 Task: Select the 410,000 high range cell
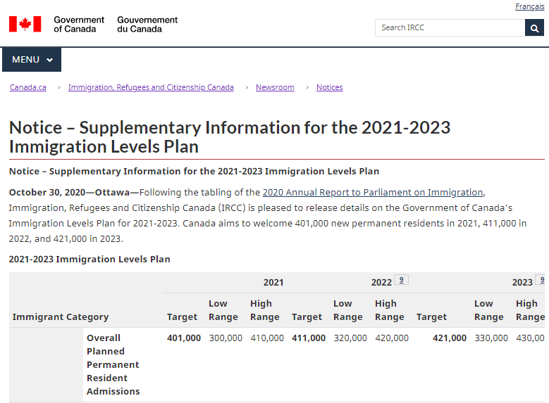[267, 338]
